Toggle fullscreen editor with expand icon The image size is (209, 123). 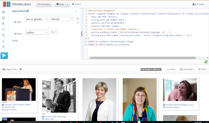pyautogui.click(x=4, y=18)
